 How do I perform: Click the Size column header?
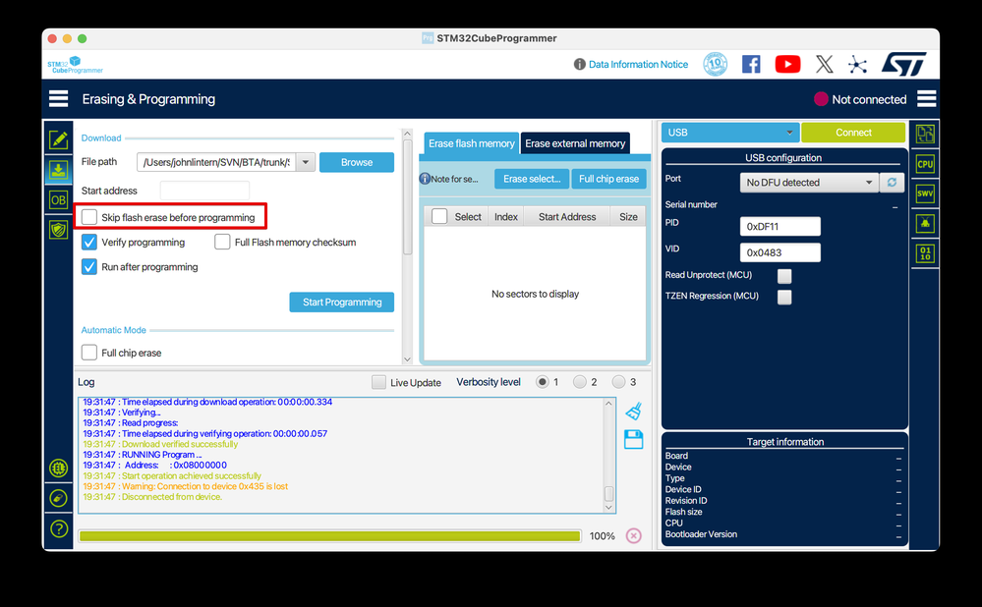click(628, 216)
